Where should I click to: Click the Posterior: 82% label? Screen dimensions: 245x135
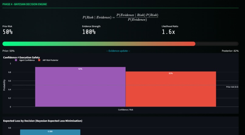point(230,51)
